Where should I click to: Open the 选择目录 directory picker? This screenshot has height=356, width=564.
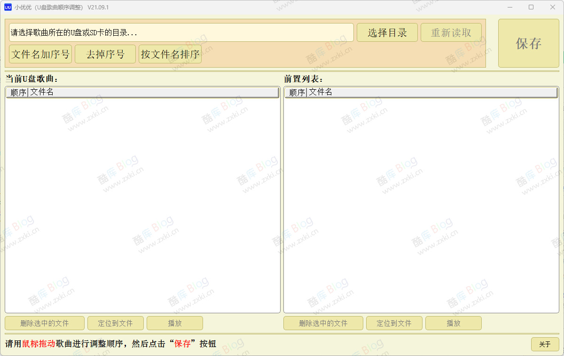click(x=387, y=32)
